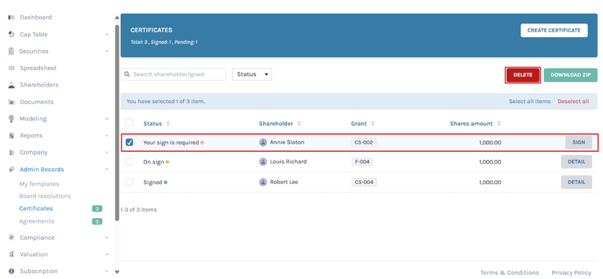Viewport: 603px width, 279px height.
Task: Click Annie Slaton's avatar icon
Action: (263, 142)
